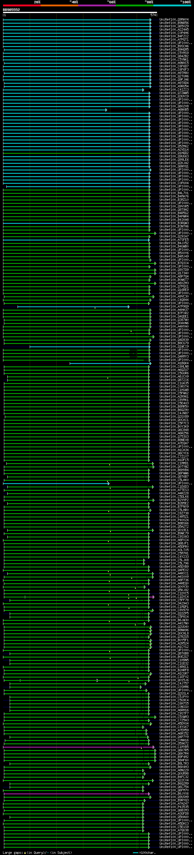Click the magenta arrow segment of the C1DYC4 row
This screenshot has height=855, width=194.
[x=152, y=597]
